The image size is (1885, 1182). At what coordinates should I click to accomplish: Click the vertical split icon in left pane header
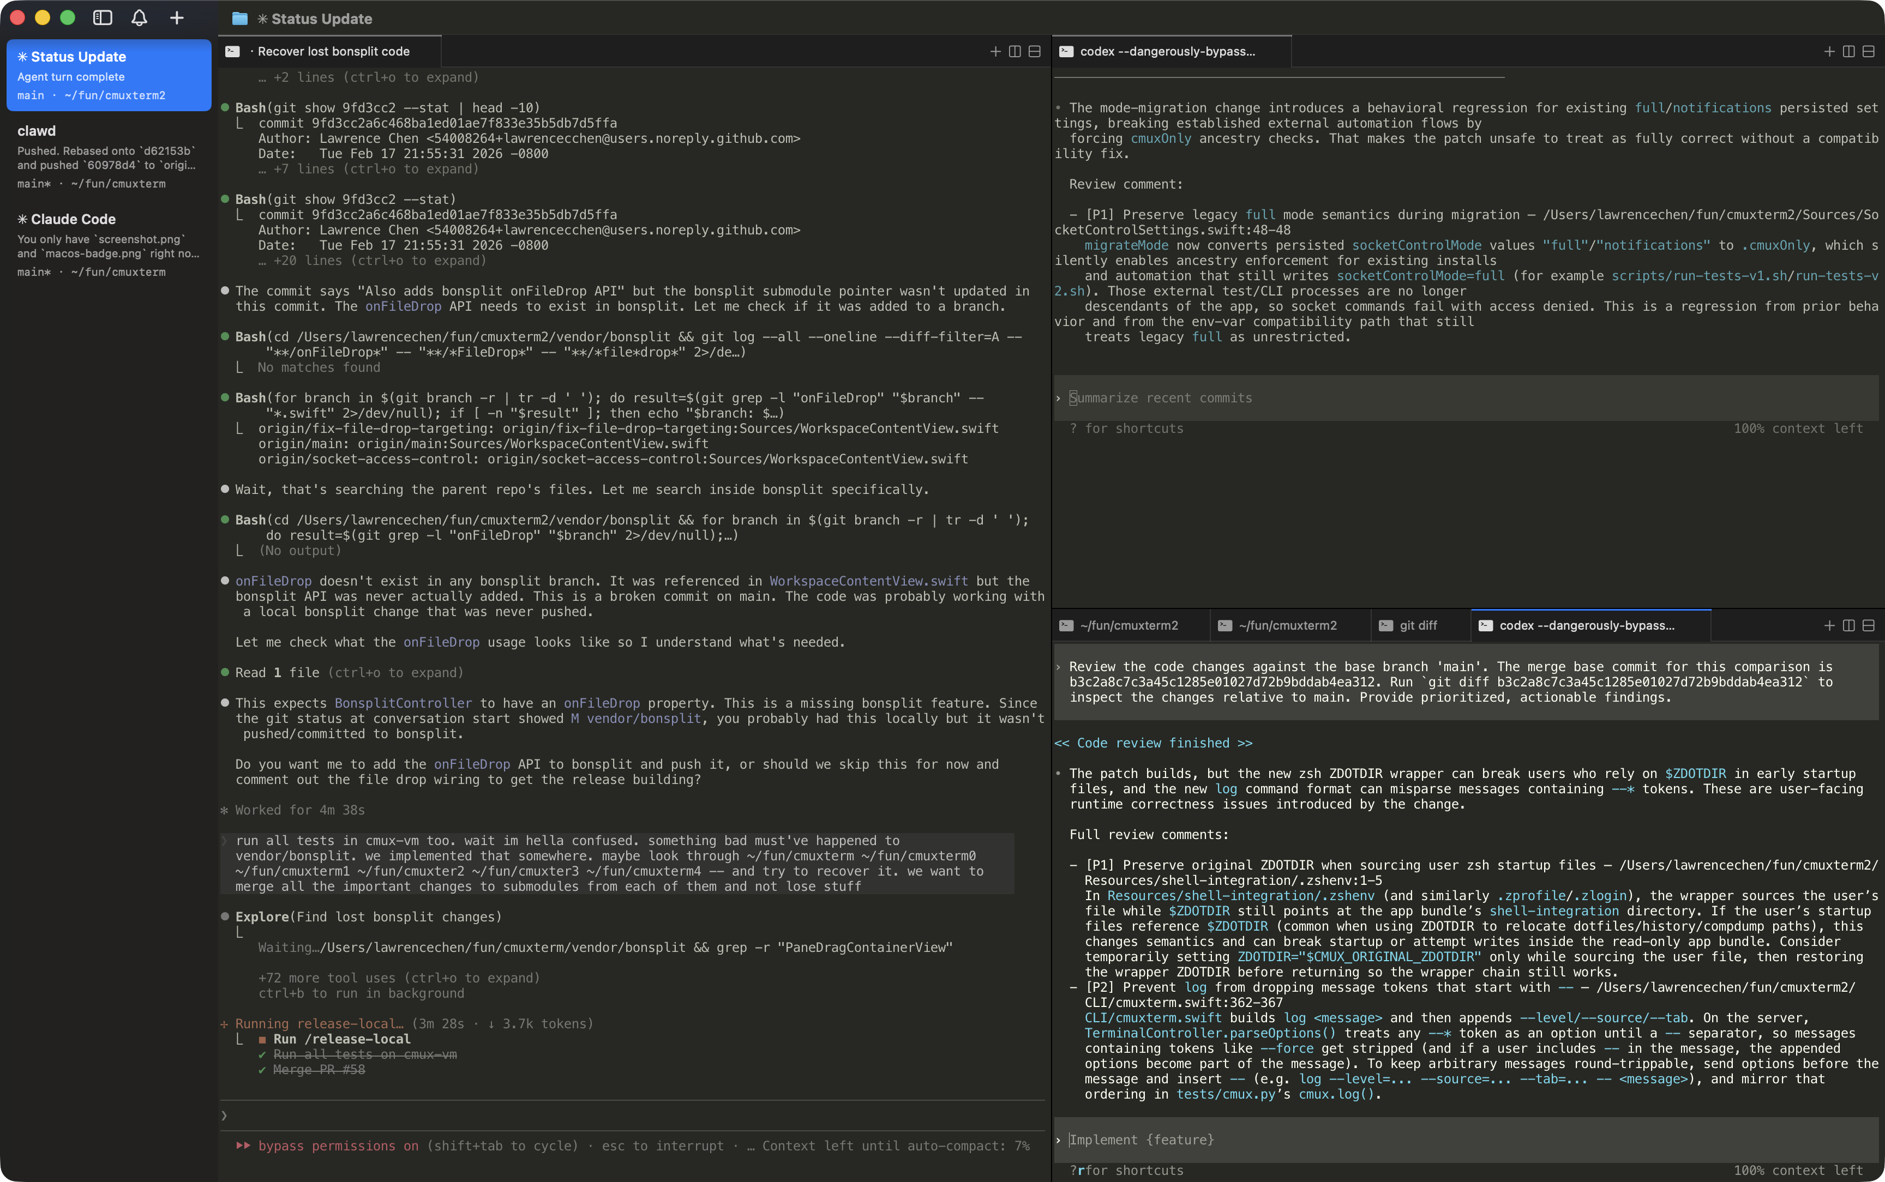click(1014, 52)
